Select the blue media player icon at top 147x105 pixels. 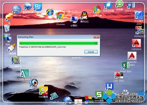coord(28,6)
